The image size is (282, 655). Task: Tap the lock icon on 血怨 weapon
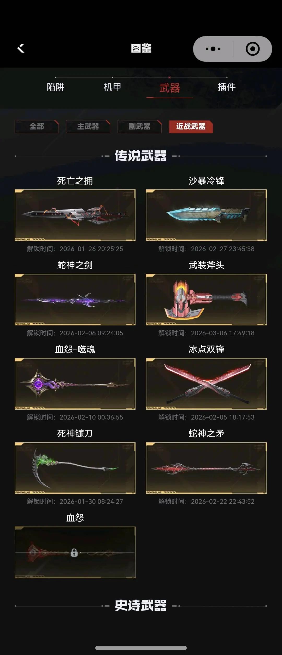74,552
